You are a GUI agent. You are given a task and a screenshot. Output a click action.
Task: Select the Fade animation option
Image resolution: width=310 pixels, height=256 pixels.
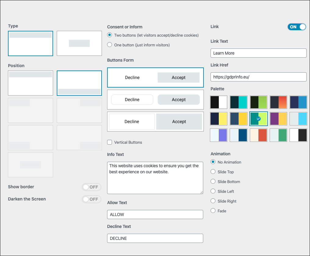click(213, 211)
